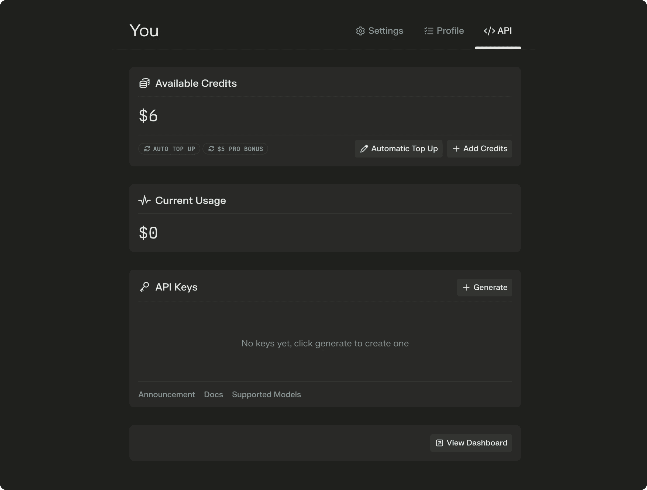Select the Settings tab
This screenshot has height=490, width=647.
click(379, 30)
